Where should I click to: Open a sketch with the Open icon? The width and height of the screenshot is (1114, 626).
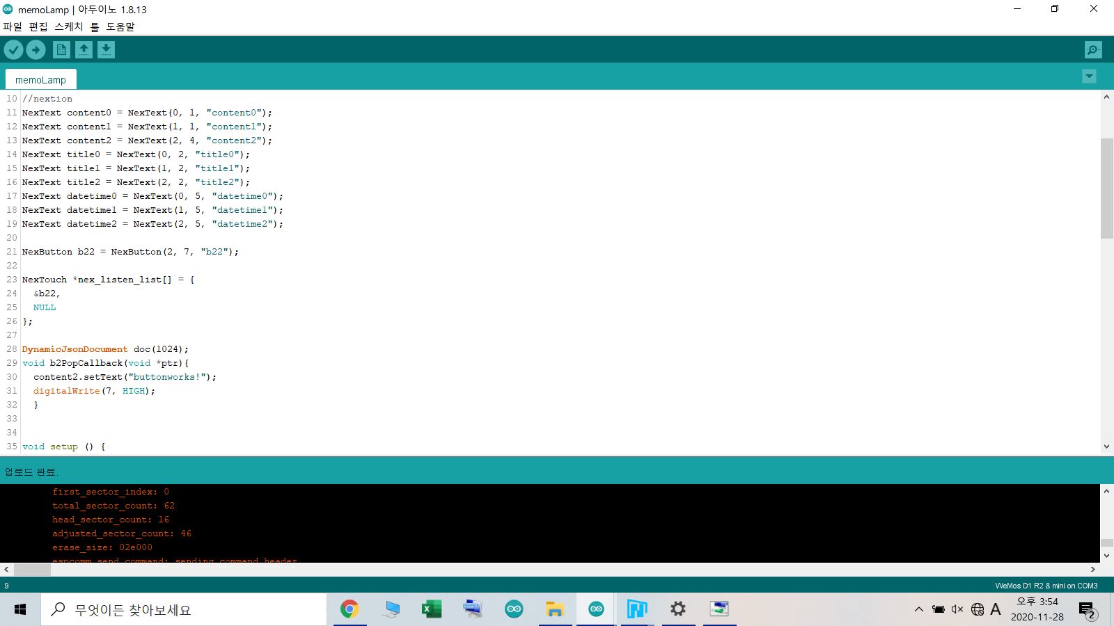pos(84,49)
